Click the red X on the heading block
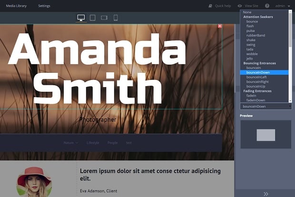The width and height of the screenshot is (295, 197). coord(219,26)
